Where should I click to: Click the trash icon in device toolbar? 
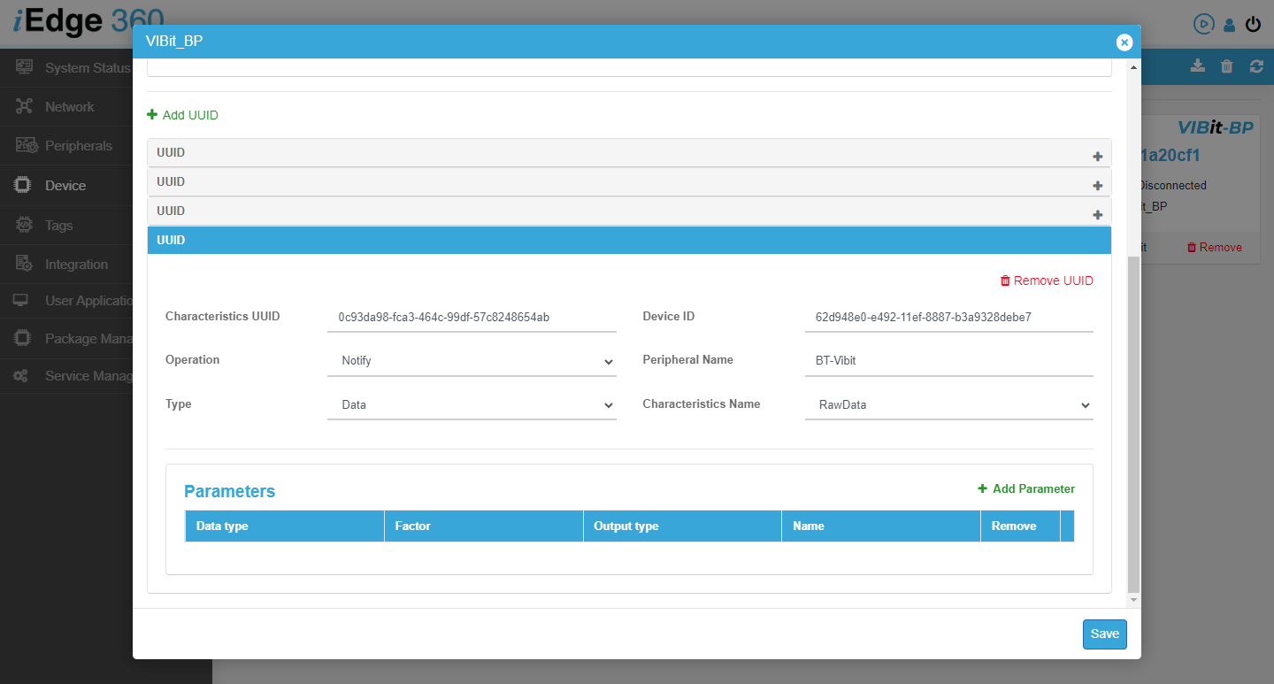pos(1226,66)
